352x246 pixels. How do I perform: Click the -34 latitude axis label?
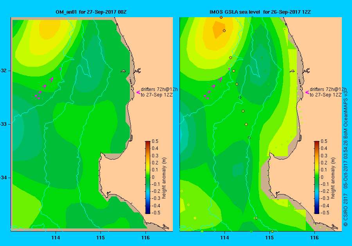click(4, 178)
